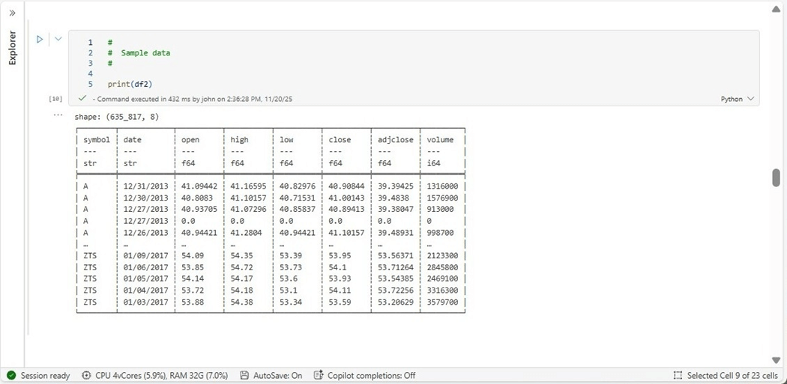Click the high column header
This screenshot has width=787, height=384.
coord(239,140)
